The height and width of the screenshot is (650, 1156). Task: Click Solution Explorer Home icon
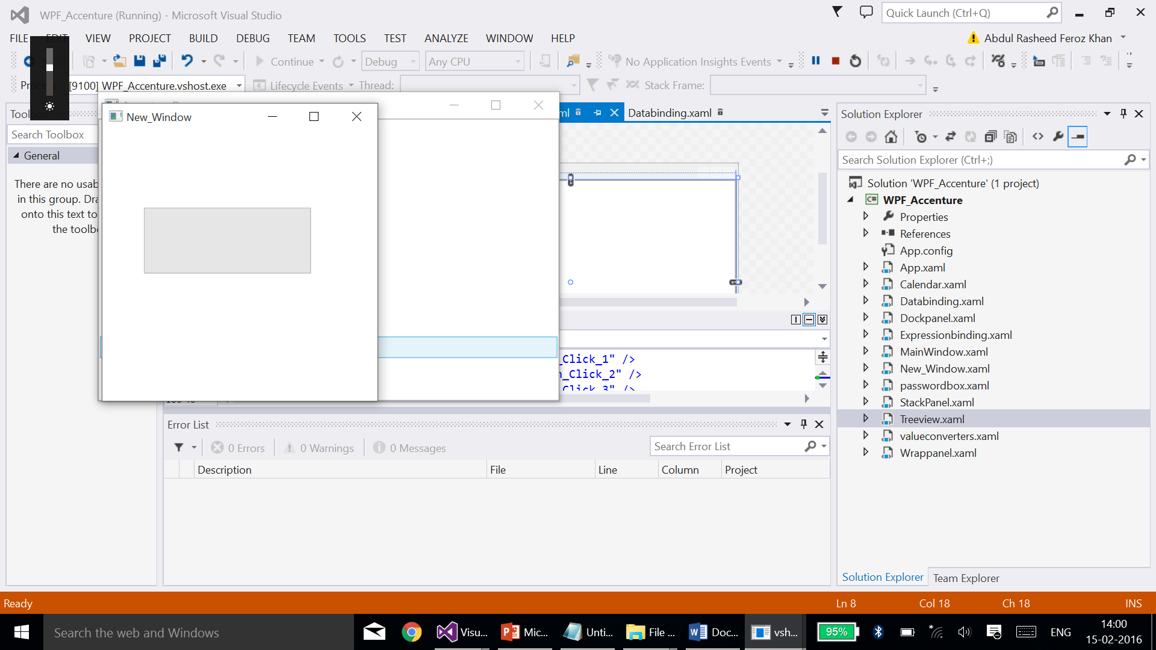coord(891,137)
